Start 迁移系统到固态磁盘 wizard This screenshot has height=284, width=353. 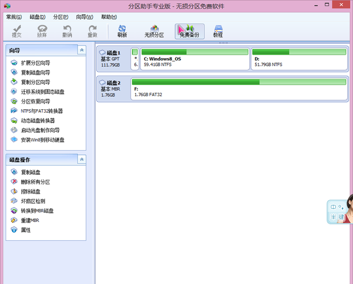42,92
